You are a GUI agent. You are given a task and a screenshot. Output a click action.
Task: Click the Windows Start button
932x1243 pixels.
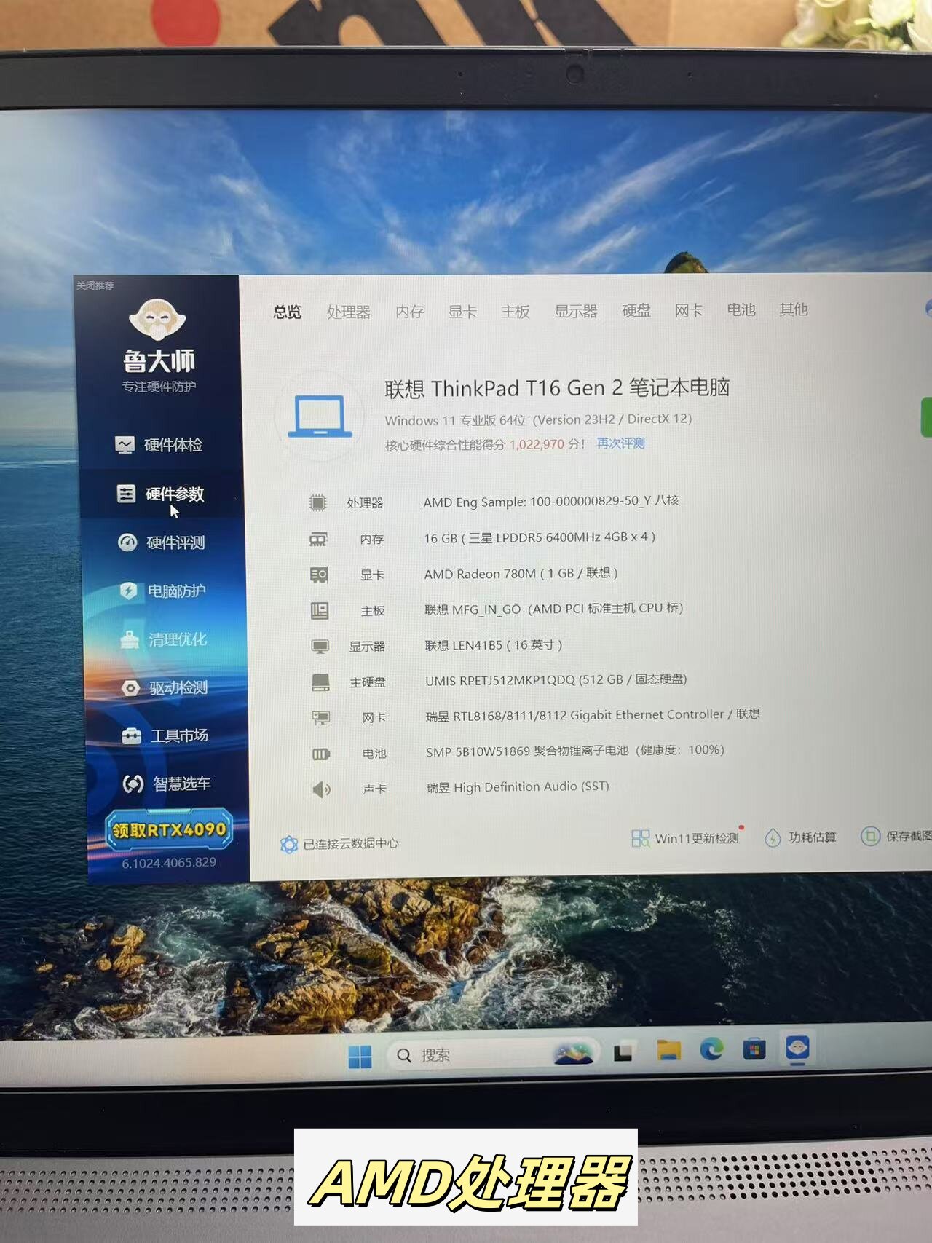point(360,1056)
